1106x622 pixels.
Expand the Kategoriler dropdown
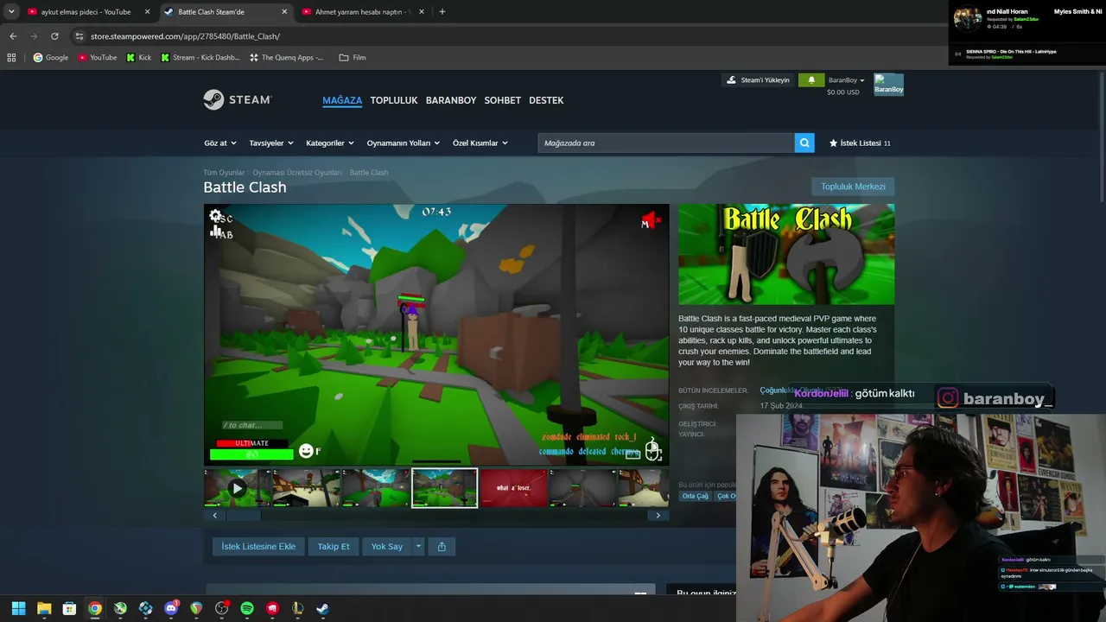pyautogui.click(x=330, y=143)
